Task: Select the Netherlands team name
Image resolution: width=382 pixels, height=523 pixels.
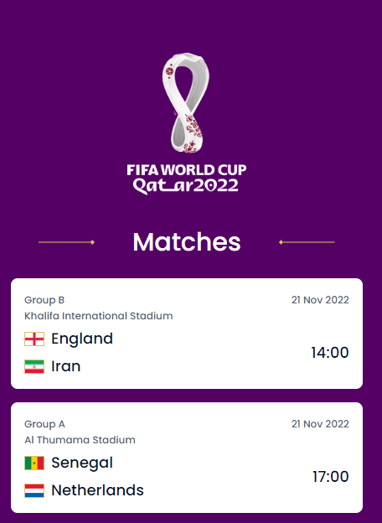Action: point(97,490)
